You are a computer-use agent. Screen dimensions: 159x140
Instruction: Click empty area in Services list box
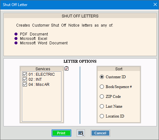(x=42, y=104)
